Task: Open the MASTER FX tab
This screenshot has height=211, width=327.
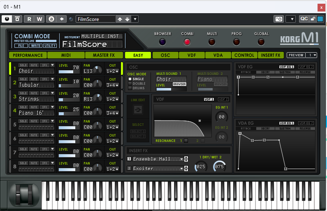Action: click(x=104, y=55)
